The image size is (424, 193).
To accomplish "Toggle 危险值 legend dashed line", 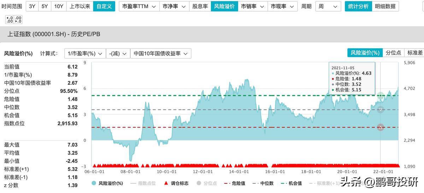I will click(235, 183).
